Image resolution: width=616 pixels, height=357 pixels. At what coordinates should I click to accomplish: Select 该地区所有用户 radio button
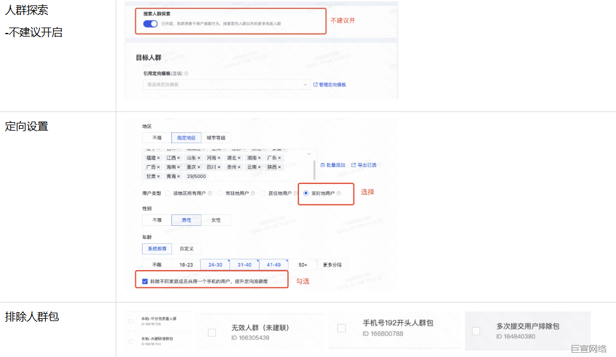(168, 193)
